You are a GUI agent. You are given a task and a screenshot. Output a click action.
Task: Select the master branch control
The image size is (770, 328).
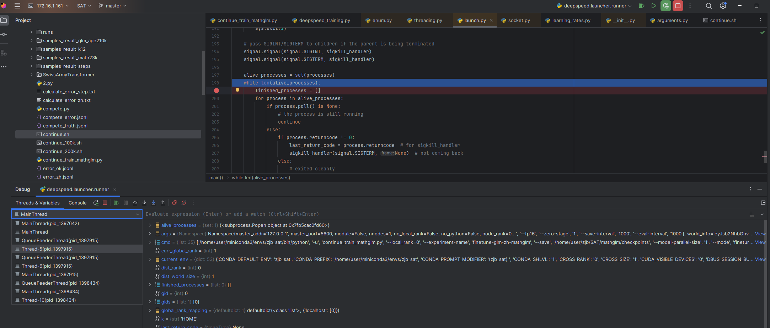112,6
